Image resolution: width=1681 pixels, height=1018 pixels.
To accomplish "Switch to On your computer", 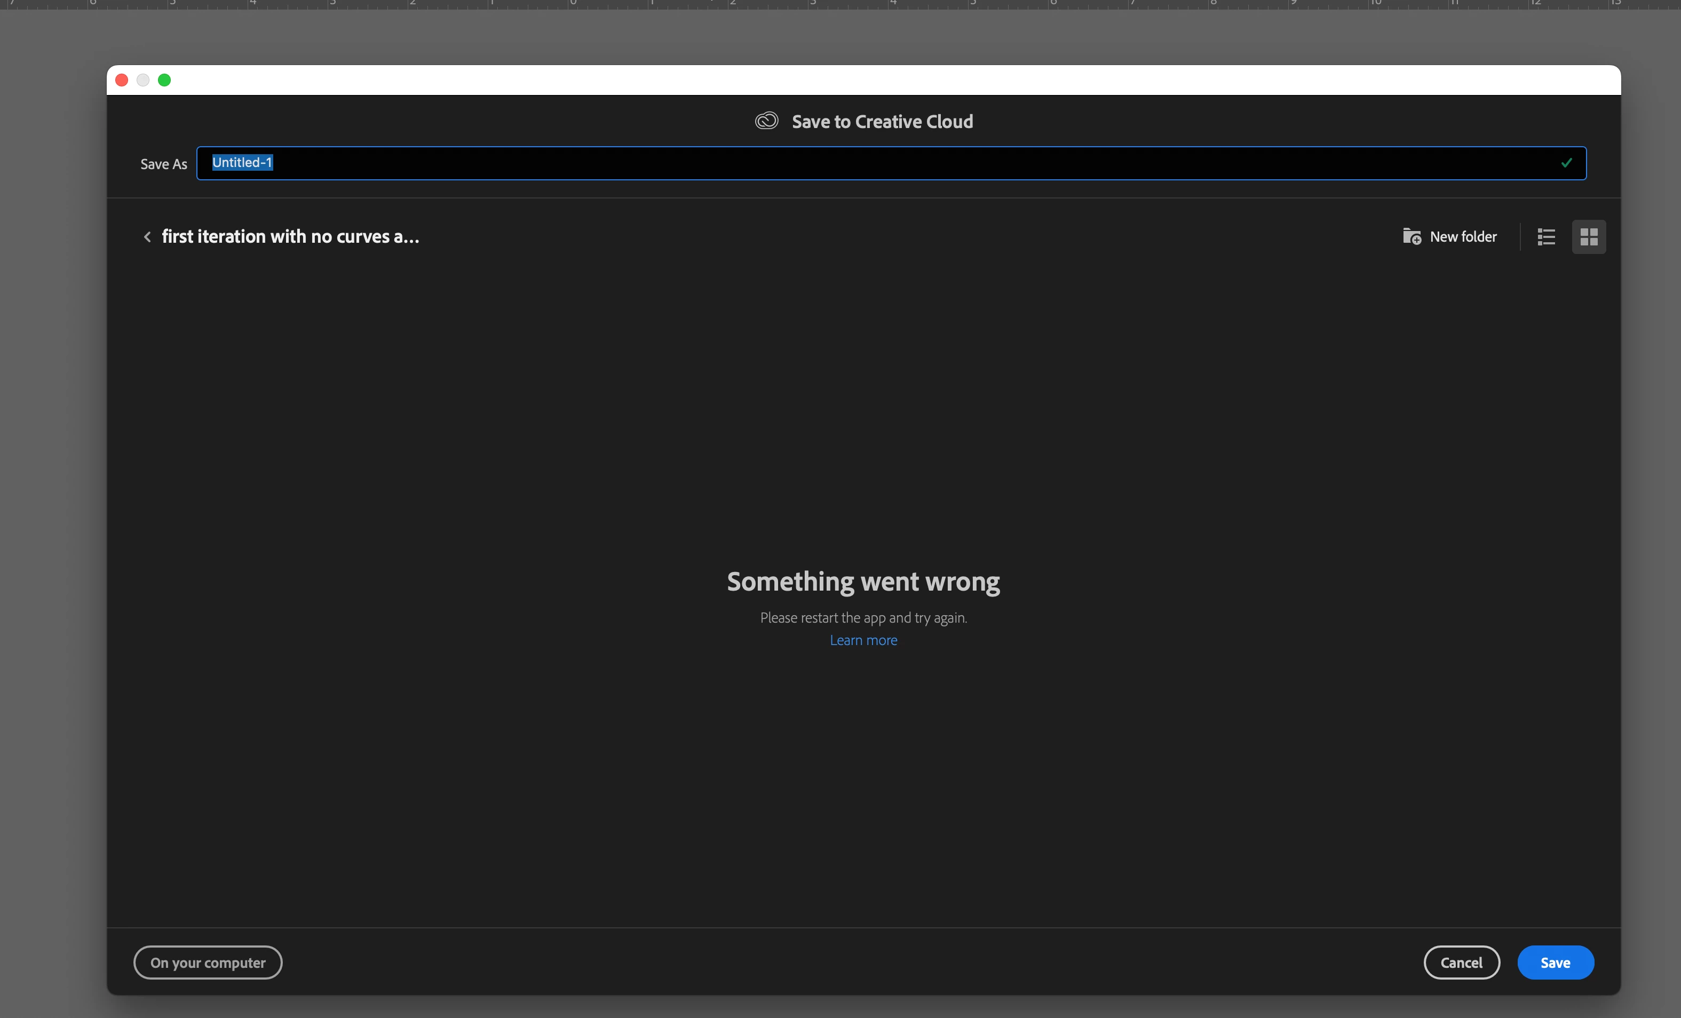I will [x=208, y=962].
